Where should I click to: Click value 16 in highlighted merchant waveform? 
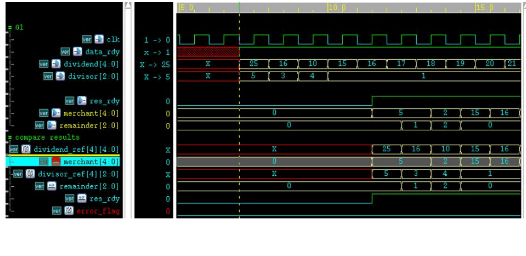pos(504,161)
